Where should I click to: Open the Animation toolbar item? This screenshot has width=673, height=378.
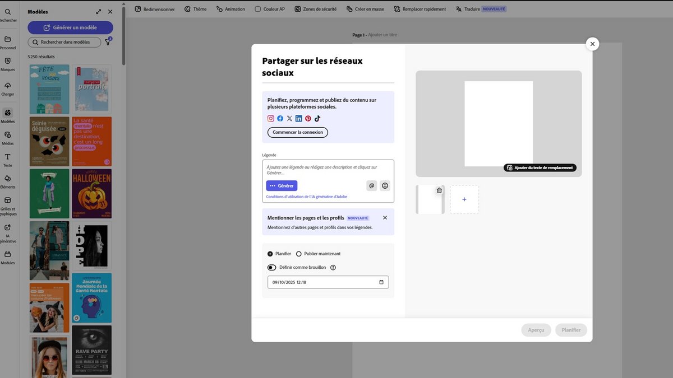pos(231,9)
